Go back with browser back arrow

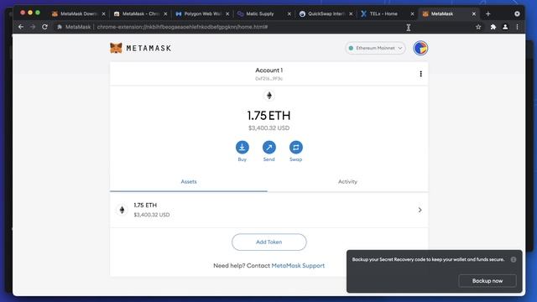pos(21,27)
